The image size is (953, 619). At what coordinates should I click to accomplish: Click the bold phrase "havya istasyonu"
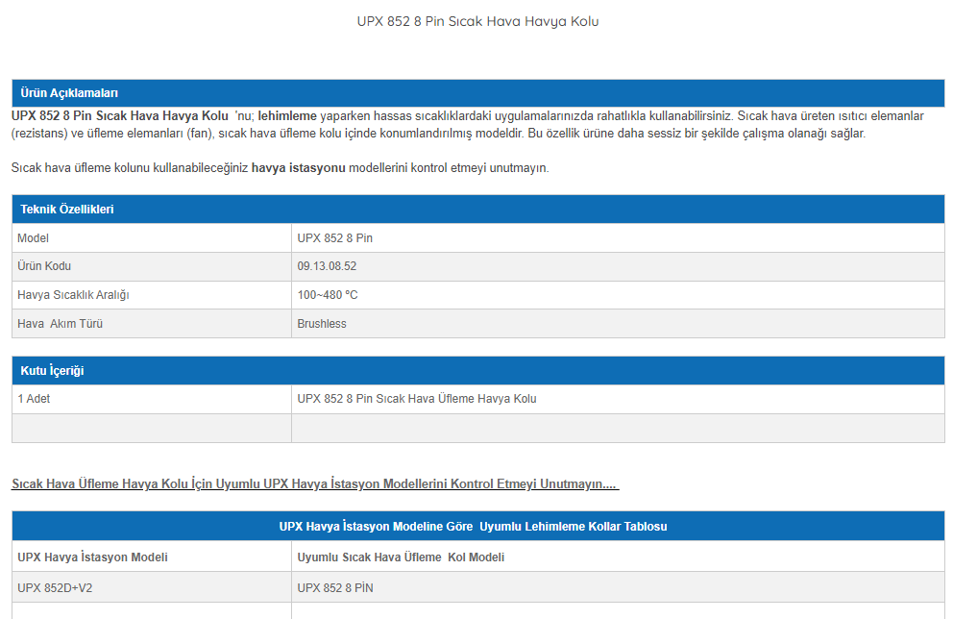pyautogui.click(x=299, y=168)
